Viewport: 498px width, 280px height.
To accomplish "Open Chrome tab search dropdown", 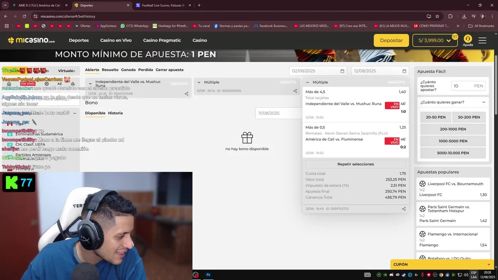I will tap(5, 5).
